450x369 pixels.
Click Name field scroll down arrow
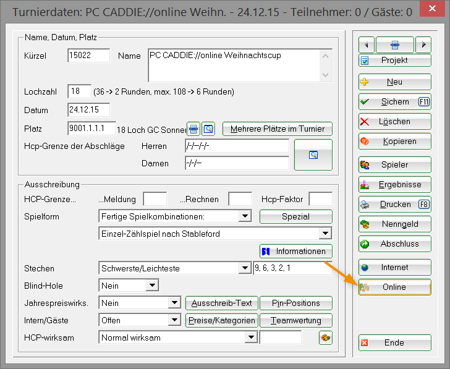pos(325,75)
